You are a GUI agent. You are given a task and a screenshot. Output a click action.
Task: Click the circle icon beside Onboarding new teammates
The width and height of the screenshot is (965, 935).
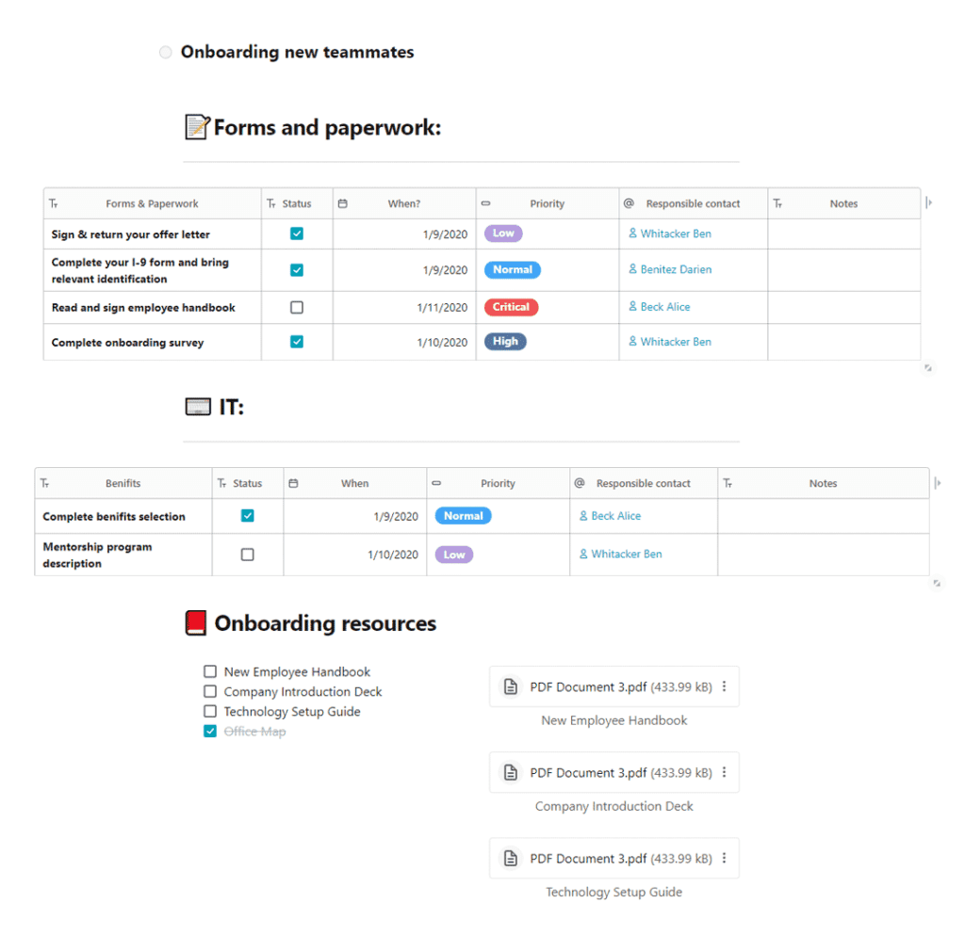tap(166, 53)
